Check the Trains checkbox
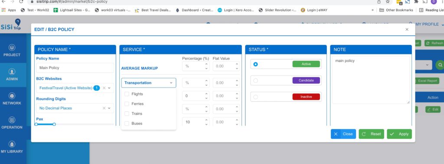 (x=127, y=114)
